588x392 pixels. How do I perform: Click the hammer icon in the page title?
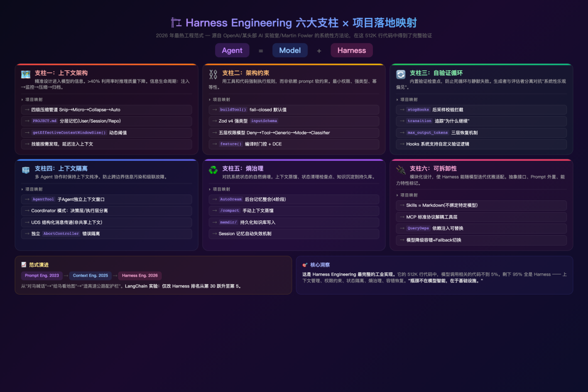(175, 23)
